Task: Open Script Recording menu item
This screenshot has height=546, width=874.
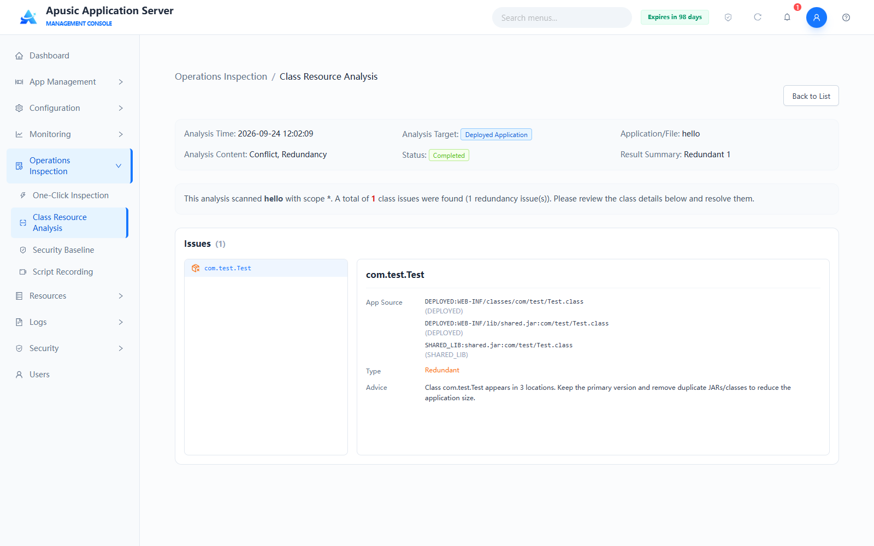Action: pyautogui.click(x=69, y=272)
